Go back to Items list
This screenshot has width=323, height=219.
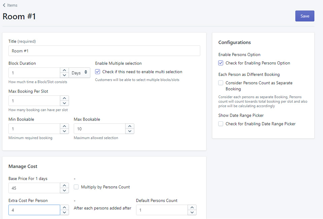pos(10,5)
